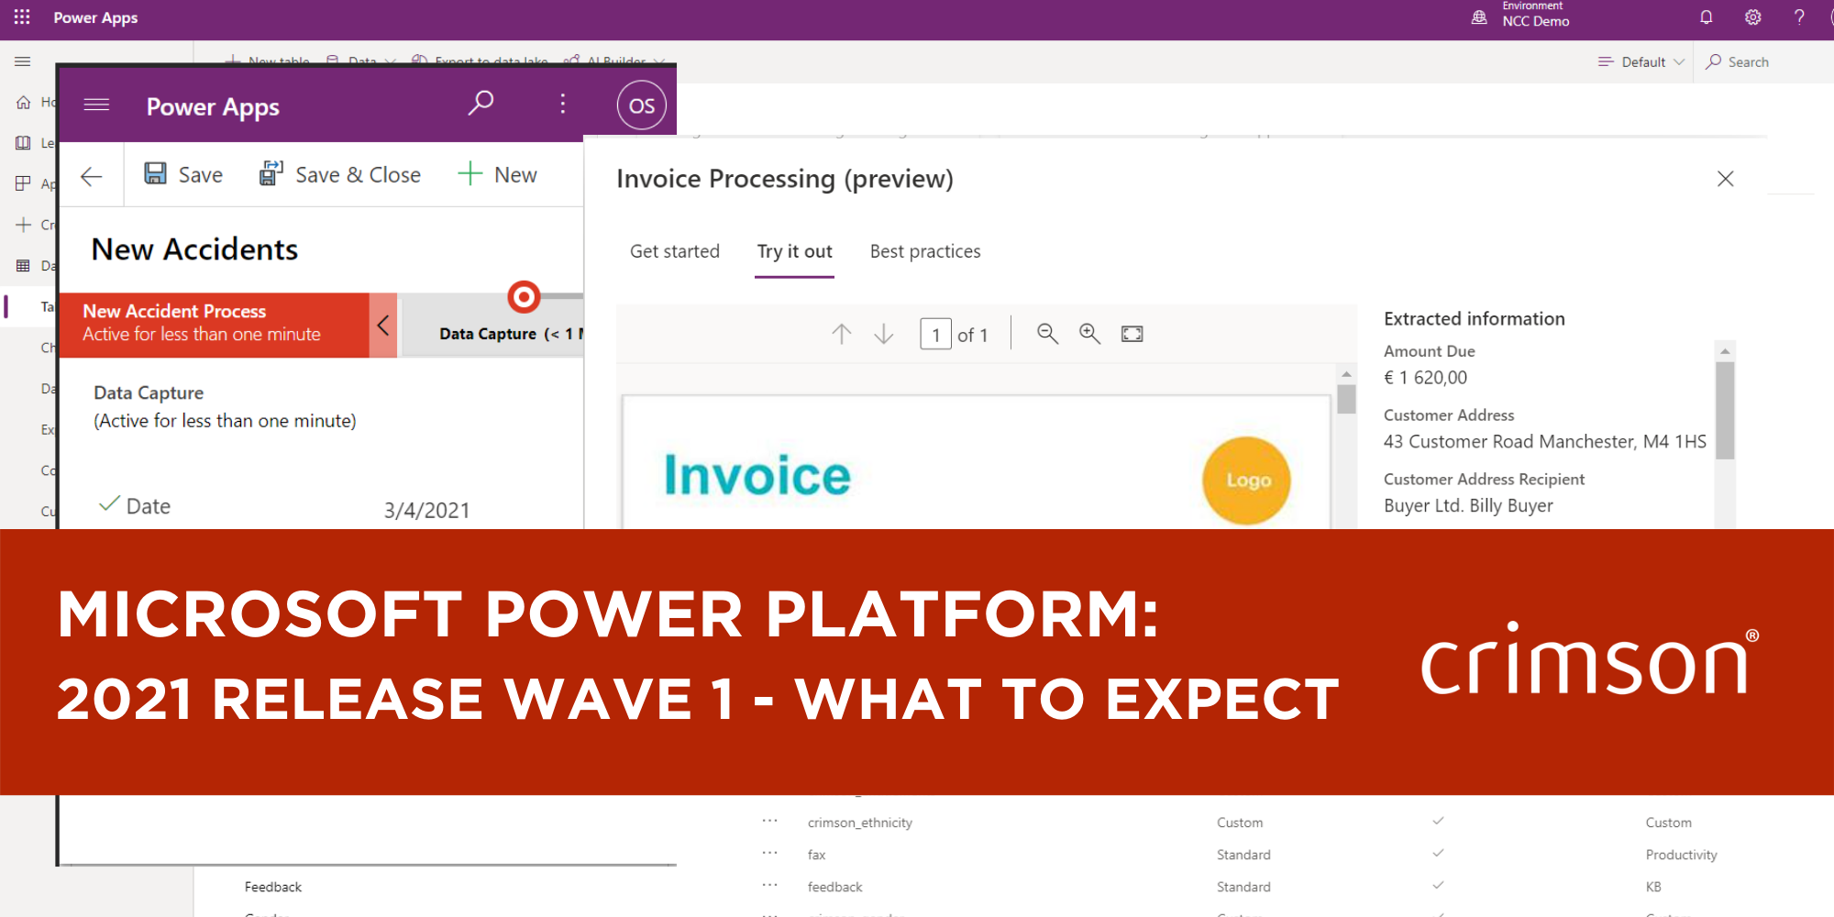Expand the Default view dropdown
Image resolution: width=1834 pixels, height=917 pixels.
coord(1641,62)
